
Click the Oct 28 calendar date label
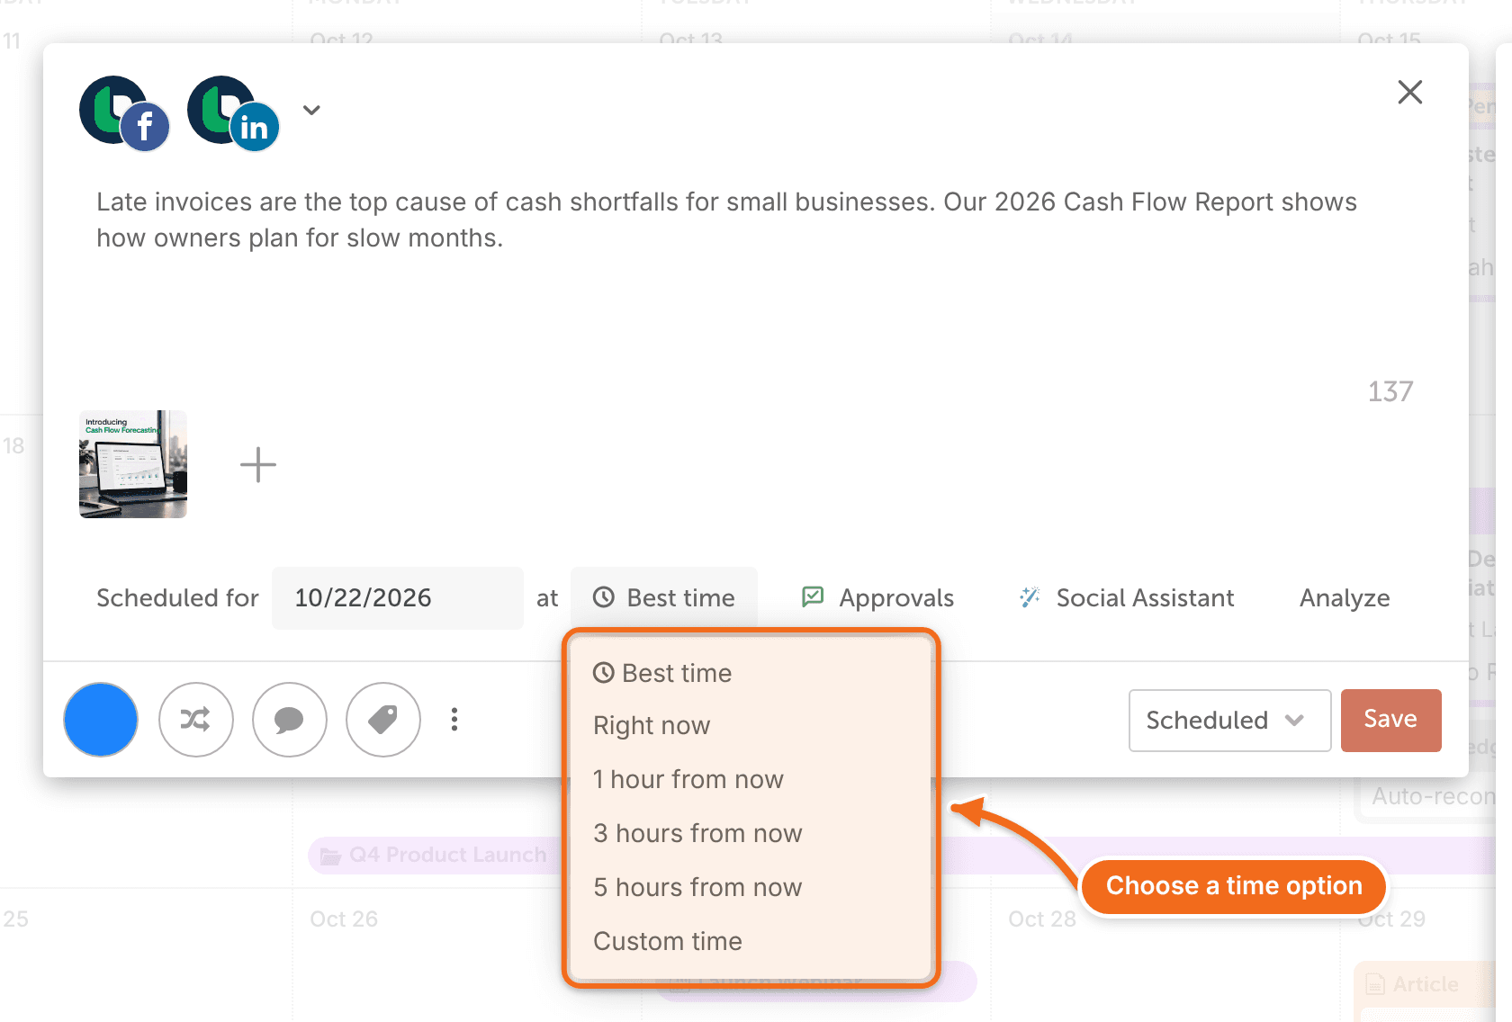1042,919
